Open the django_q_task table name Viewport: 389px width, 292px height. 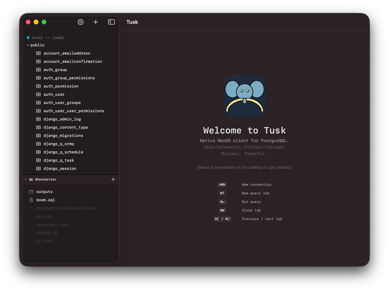click(x=59, y=160)
